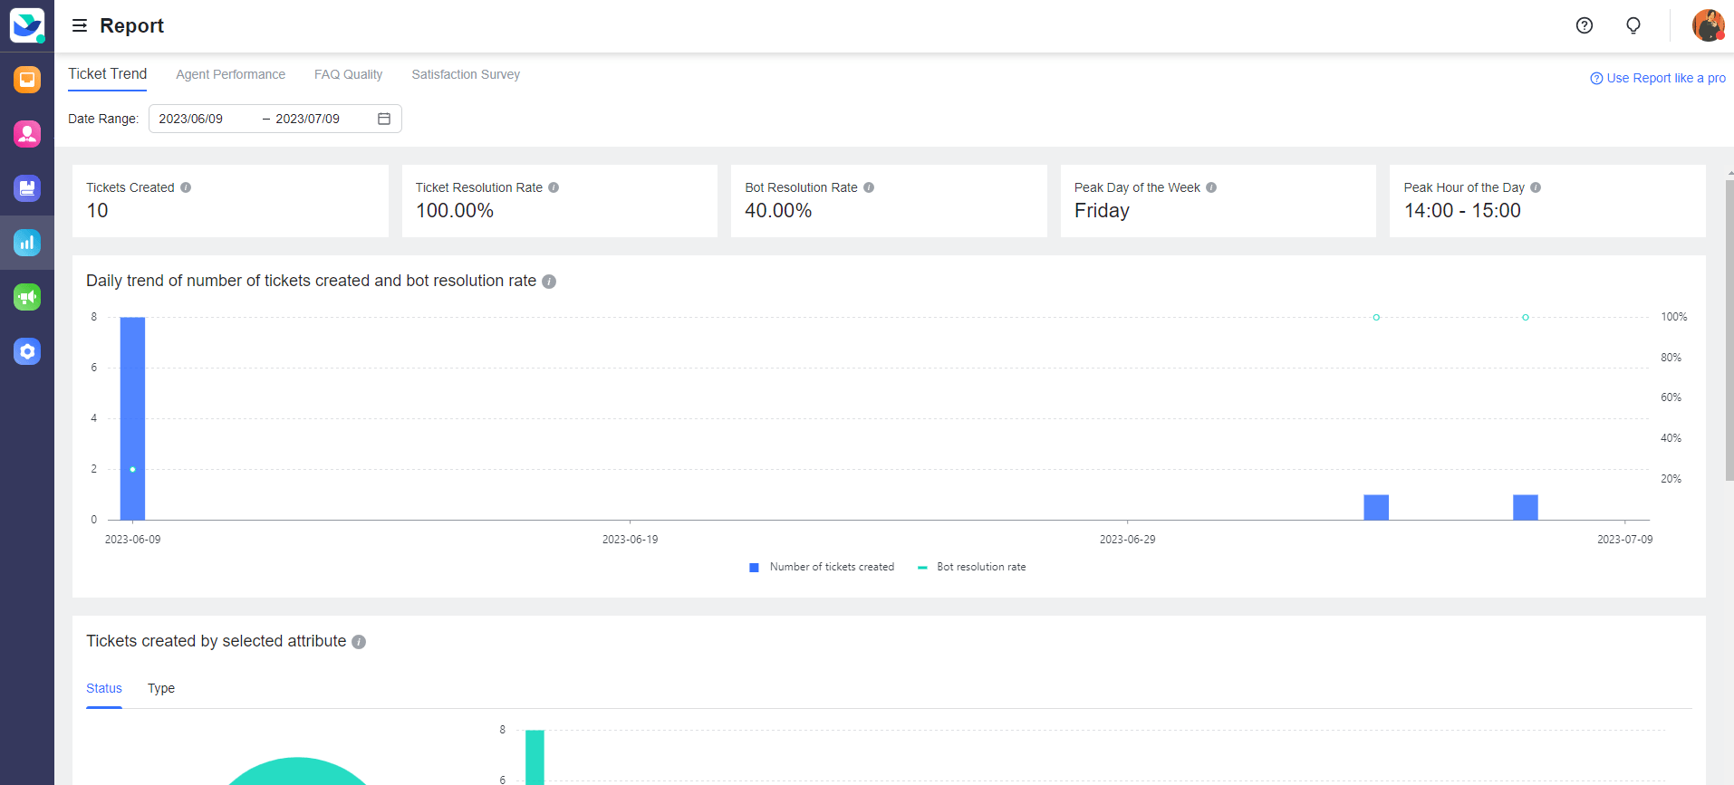This screenshot has width=1734, height=785.
Task: Click the info icon beside Tickets Created
Action: 186,187
